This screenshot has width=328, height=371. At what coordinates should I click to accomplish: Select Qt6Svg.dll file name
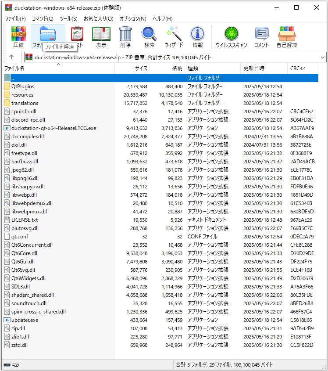pyautogui.click(x=23, y=270)
